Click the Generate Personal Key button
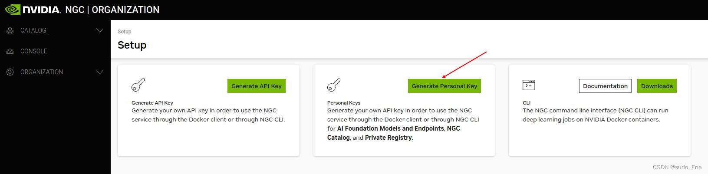This screenshot has width=708, height=174. (x=445, y=86)
